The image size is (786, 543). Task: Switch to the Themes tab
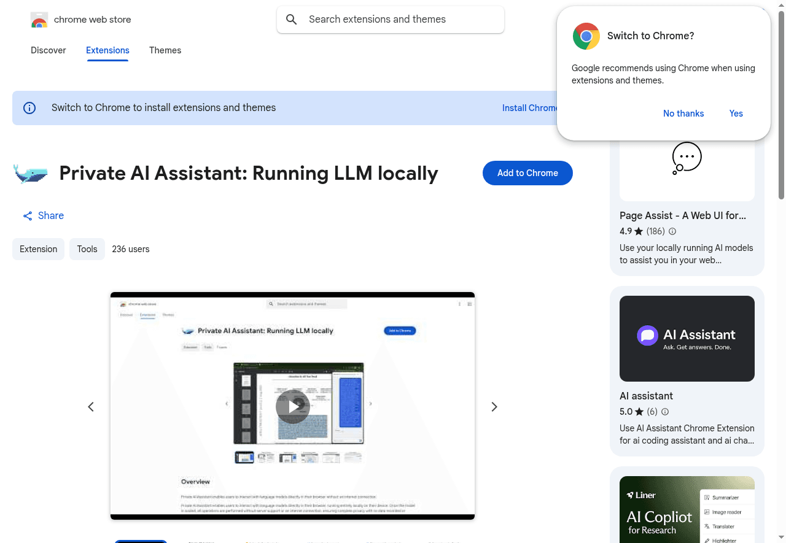click(165, 50)
